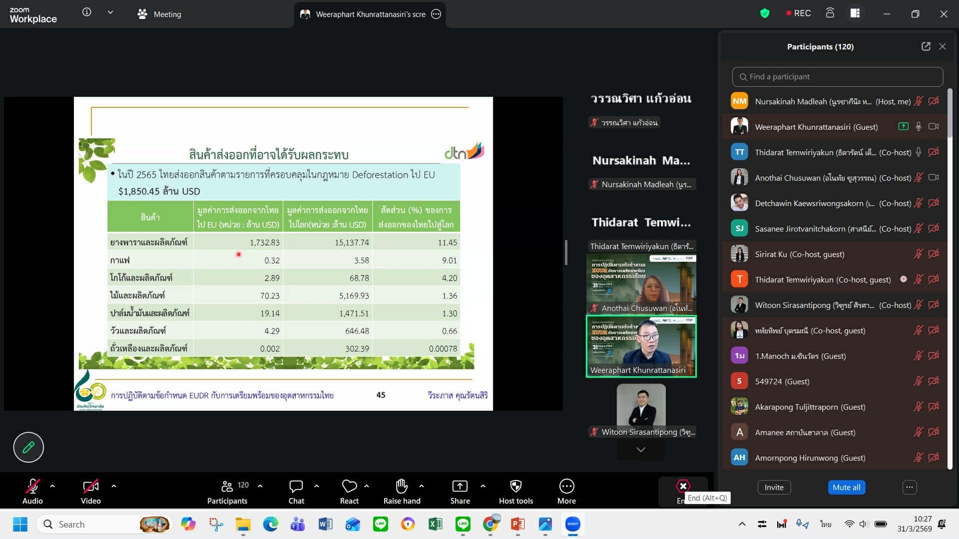
Task: Open the Host tools shield
Action: (x=515, y=486)
